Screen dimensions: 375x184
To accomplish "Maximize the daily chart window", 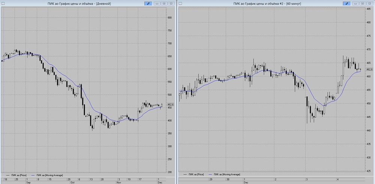I will pyautogui.click(x=164, y=4).
